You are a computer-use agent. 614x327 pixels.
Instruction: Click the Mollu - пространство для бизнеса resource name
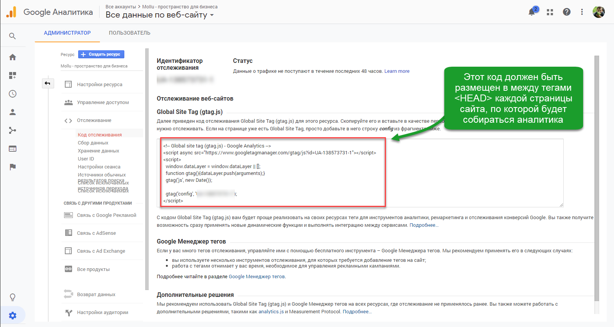pos(94,66)
